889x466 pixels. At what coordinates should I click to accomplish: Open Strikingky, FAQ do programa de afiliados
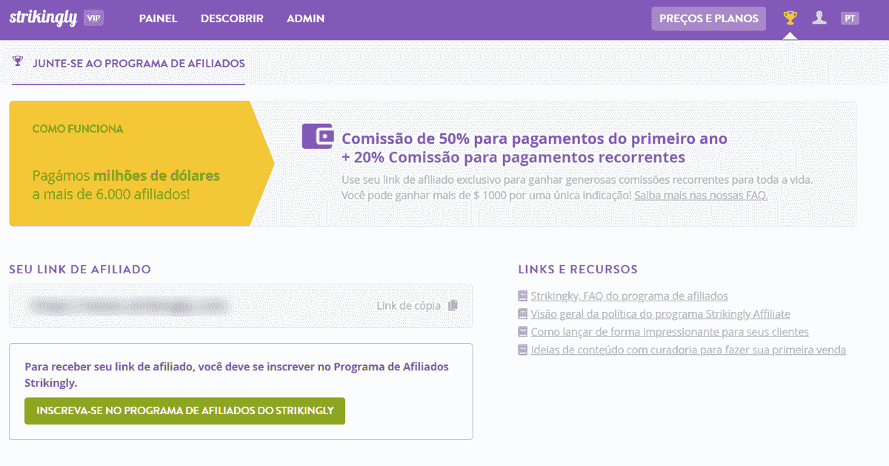629,296
